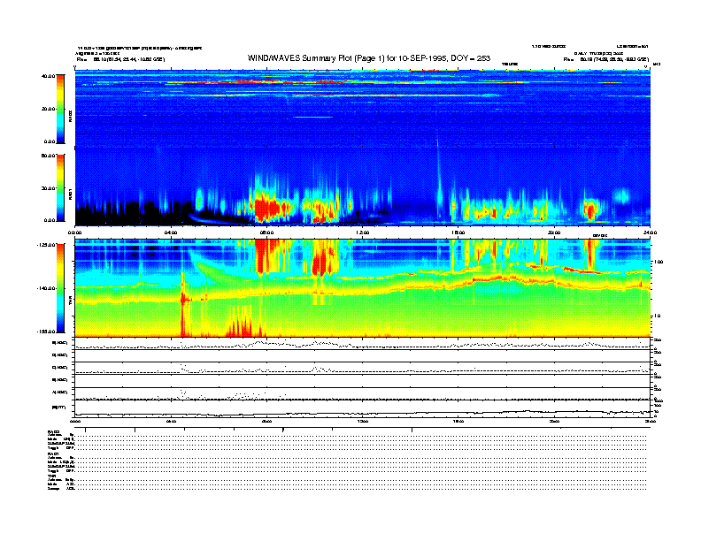Click the 12:00 tick under the RAD1 spectrogram
This screenshot has width=701, height=541.
coord(363,232)
